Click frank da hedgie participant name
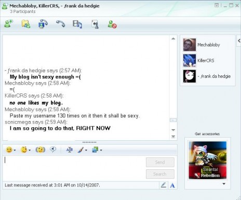This screenshot has width=241, height=200. click(214, 76)
